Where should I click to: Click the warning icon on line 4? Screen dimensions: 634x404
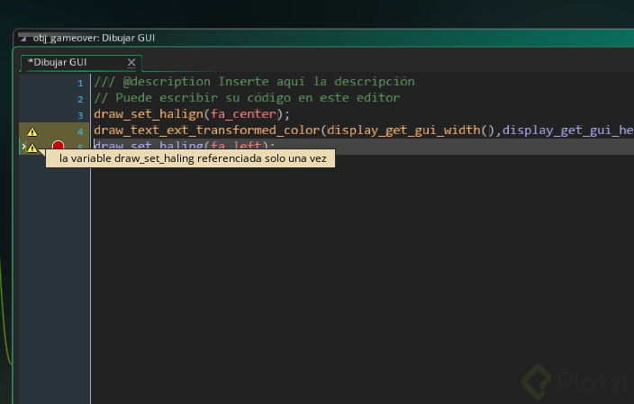point(32,131)
